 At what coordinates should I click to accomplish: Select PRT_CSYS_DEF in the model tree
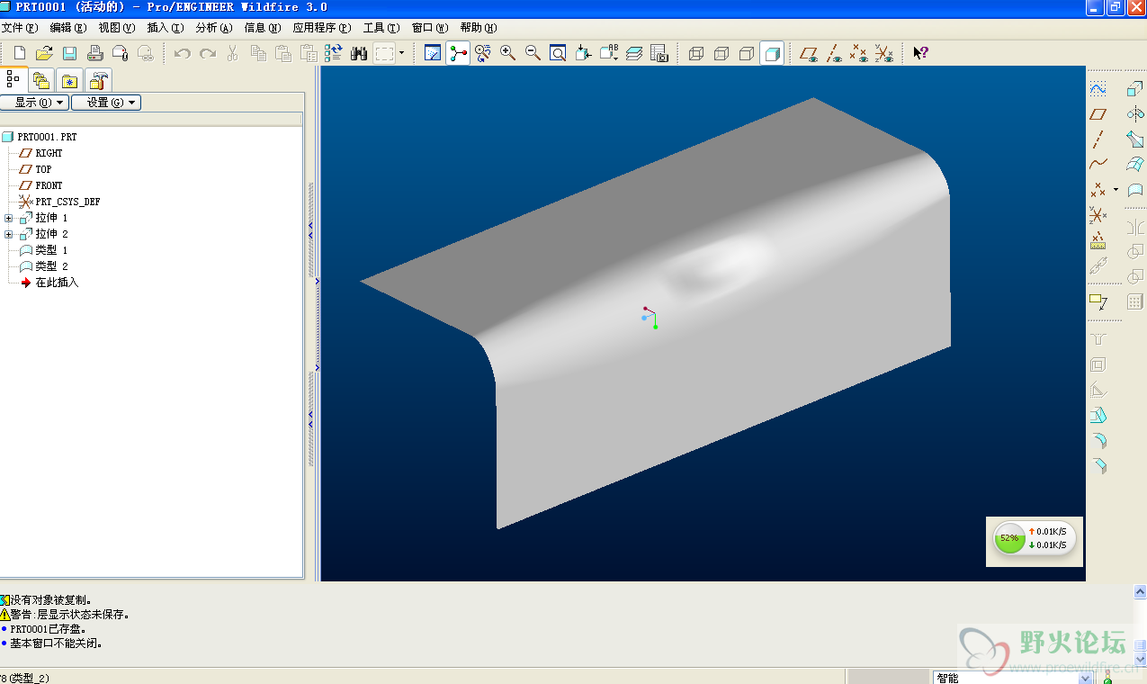[67, 202]
